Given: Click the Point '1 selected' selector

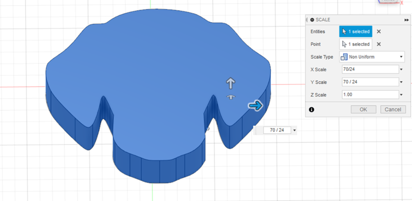Looking at the screenshot, I should [x=356, y=44].
